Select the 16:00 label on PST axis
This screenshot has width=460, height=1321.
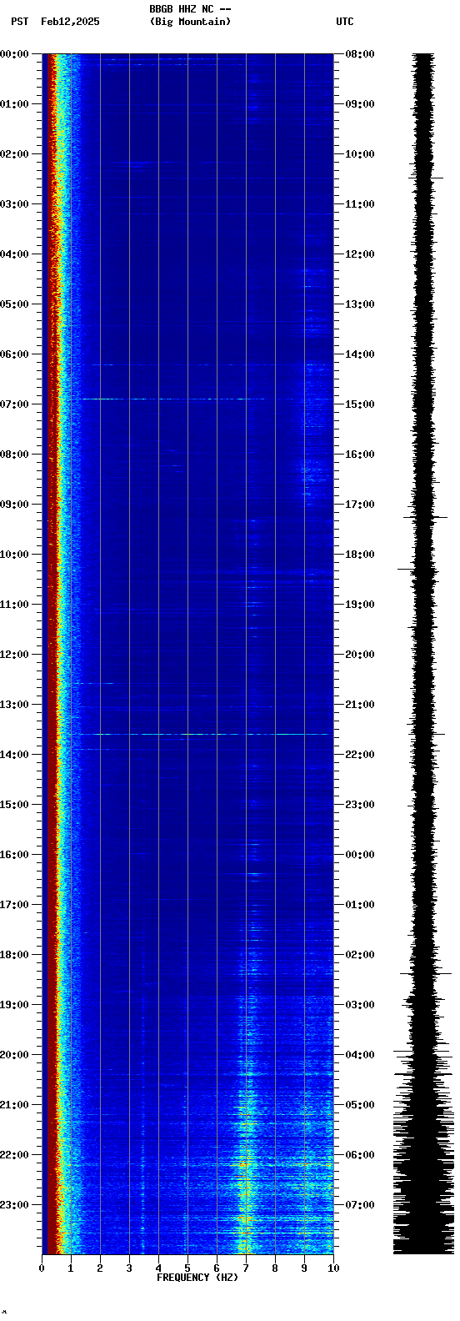(15, 855)
